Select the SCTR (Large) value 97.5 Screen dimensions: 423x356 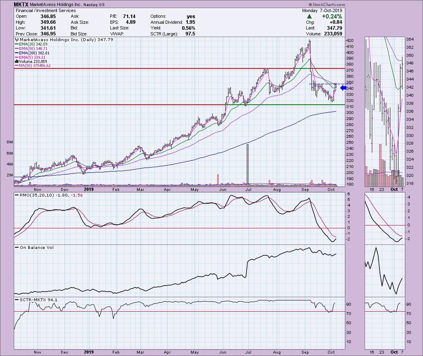tap(190, 34)
